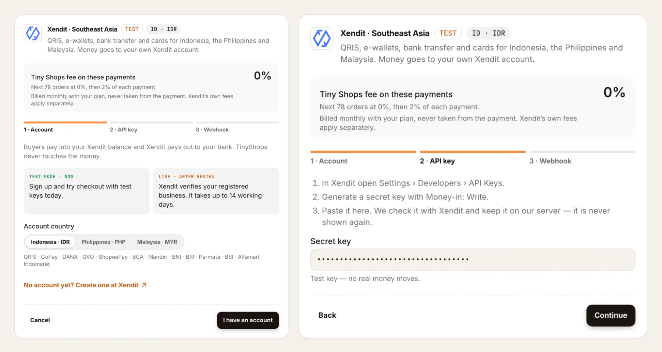Click the Test mode · Now info card
The width and height of the screenshot is (662, 352).
[86, 191]
